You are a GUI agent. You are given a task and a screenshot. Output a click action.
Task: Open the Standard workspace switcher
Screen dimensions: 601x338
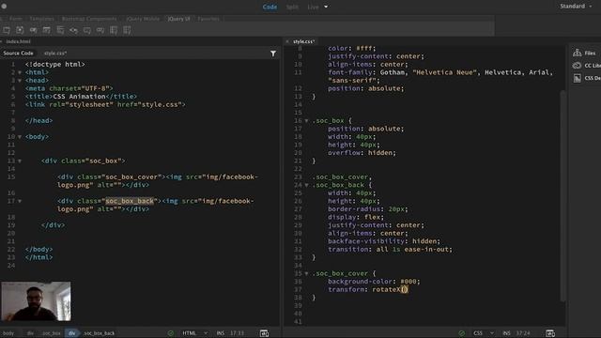[576, 7]
